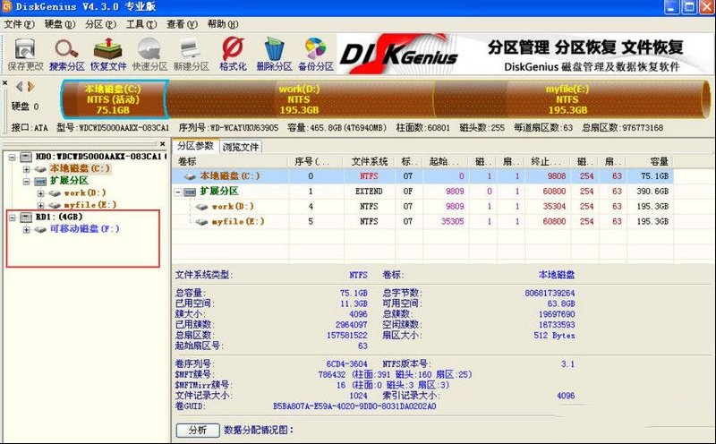Select the Format (格式化) tool
The width and height of the screenshot is (716, 444).
(x=233, y=55)
